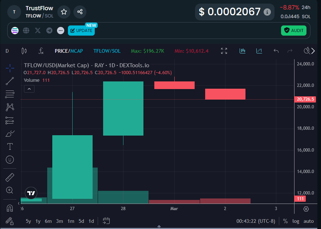Collapse the indicator legend with the caret

(29, 89)
